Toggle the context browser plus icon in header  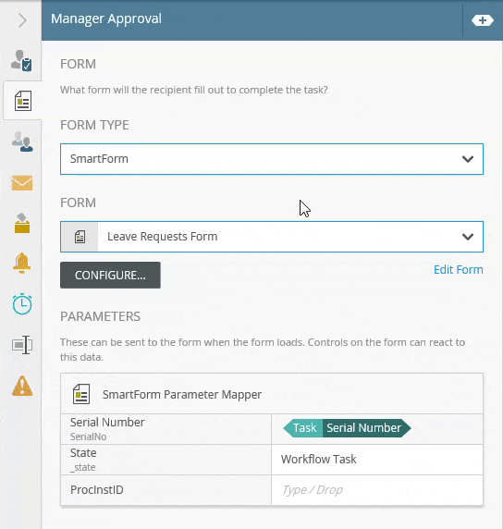(x=483, y=20)
